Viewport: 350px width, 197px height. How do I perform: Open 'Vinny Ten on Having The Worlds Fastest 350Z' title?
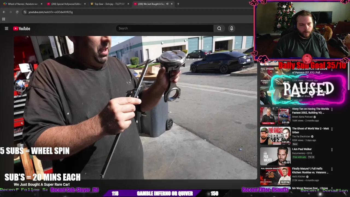[310, 111]
